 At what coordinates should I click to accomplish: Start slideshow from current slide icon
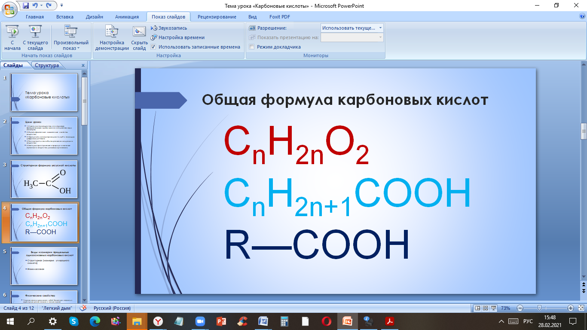tap(35, 31)
